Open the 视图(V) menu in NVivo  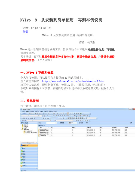click(32, 111)
